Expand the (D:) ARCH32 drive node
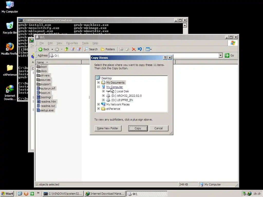This screenshot has height=197, width=263. coord(103,95)
